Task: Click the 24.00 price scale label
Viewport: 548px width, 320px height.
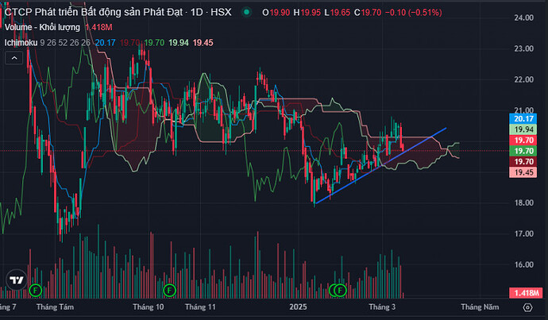Action: (x=524, y=17)
